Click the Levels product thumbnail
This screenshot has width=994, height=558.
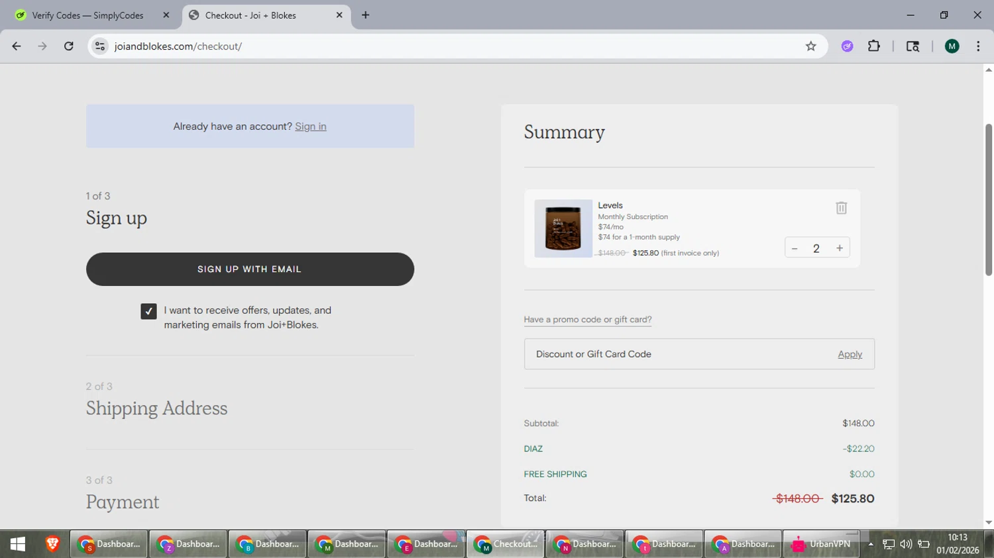(x=563, y=228)
